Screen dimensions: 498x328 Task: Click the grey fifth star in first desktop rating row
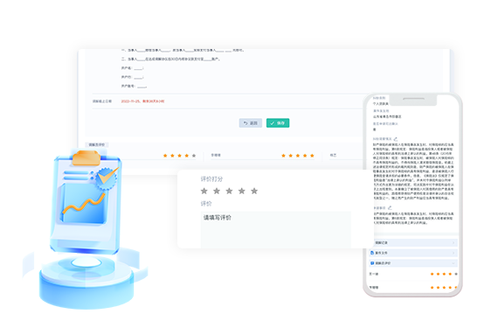(194, 156)
